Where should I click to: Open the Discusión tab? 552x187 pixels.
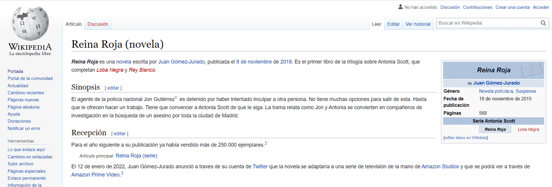click(x=98, y=24)
